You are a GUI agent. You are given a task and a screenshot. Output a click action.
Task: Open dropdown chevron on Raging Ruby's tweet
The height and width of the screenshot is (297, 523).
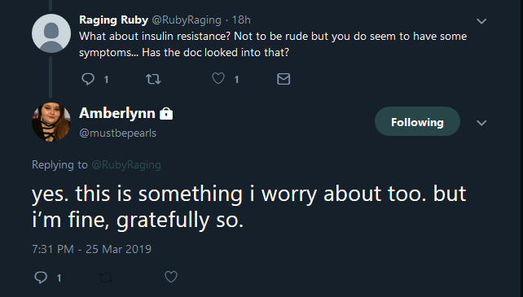pos(481,21)
